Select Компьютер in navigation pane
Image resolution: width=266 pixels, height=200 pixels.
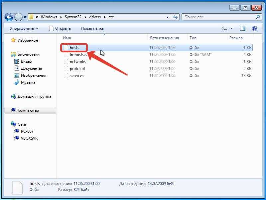pos(30,110)
